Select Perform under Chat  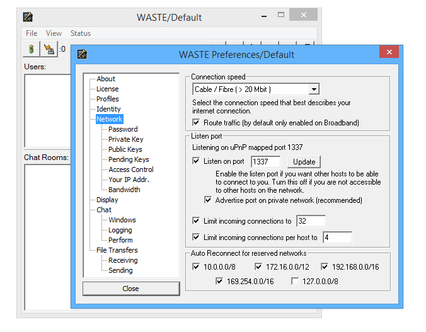click(x=120, y=240)
